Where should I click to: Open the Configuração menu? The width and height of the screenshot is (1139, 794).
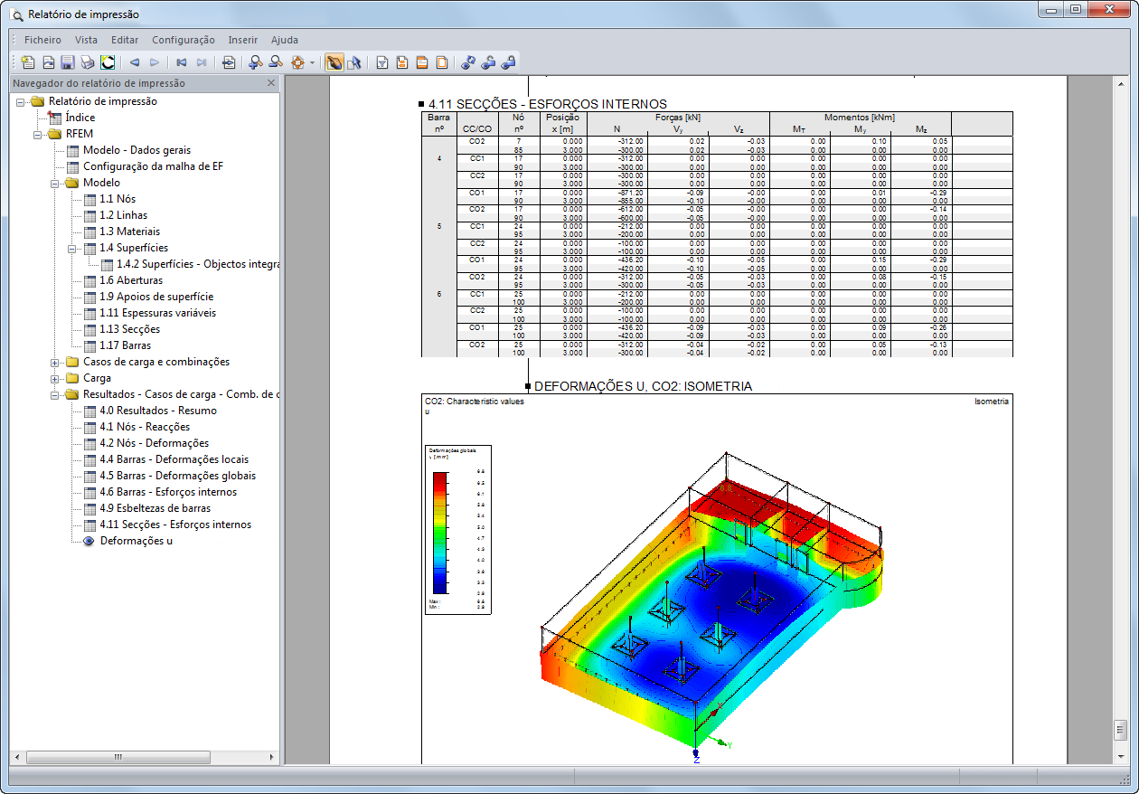[x=184, y=40]
